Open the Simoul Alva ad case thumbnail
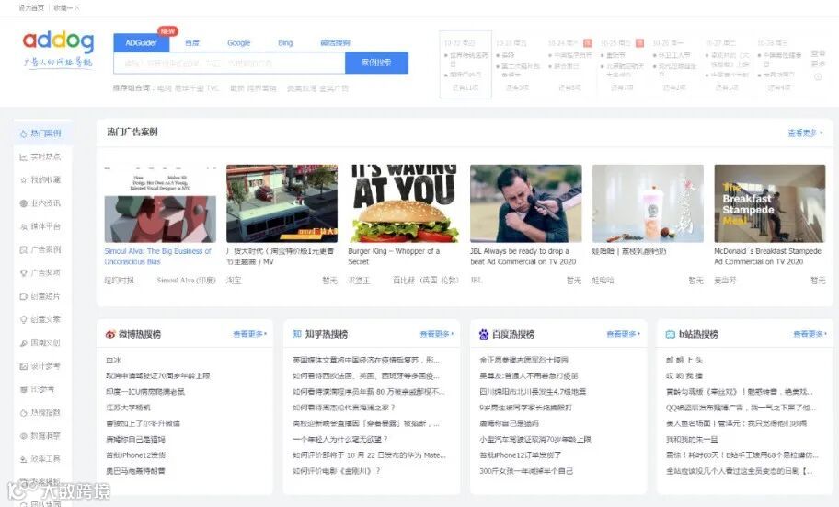The width and height of the screenshot is (839, 507). coord(160,203)
